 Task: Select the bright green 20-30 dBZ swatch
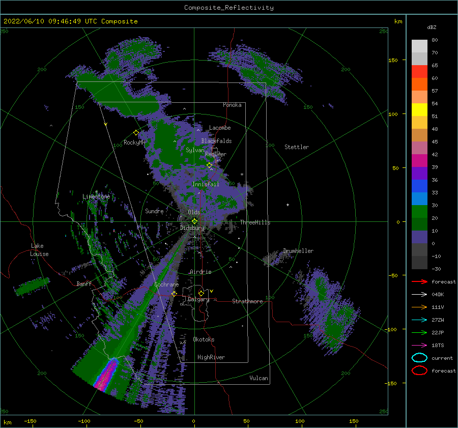point(419,212)
